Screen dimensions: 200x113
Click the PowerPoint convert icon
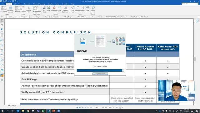tap(54, 9)
